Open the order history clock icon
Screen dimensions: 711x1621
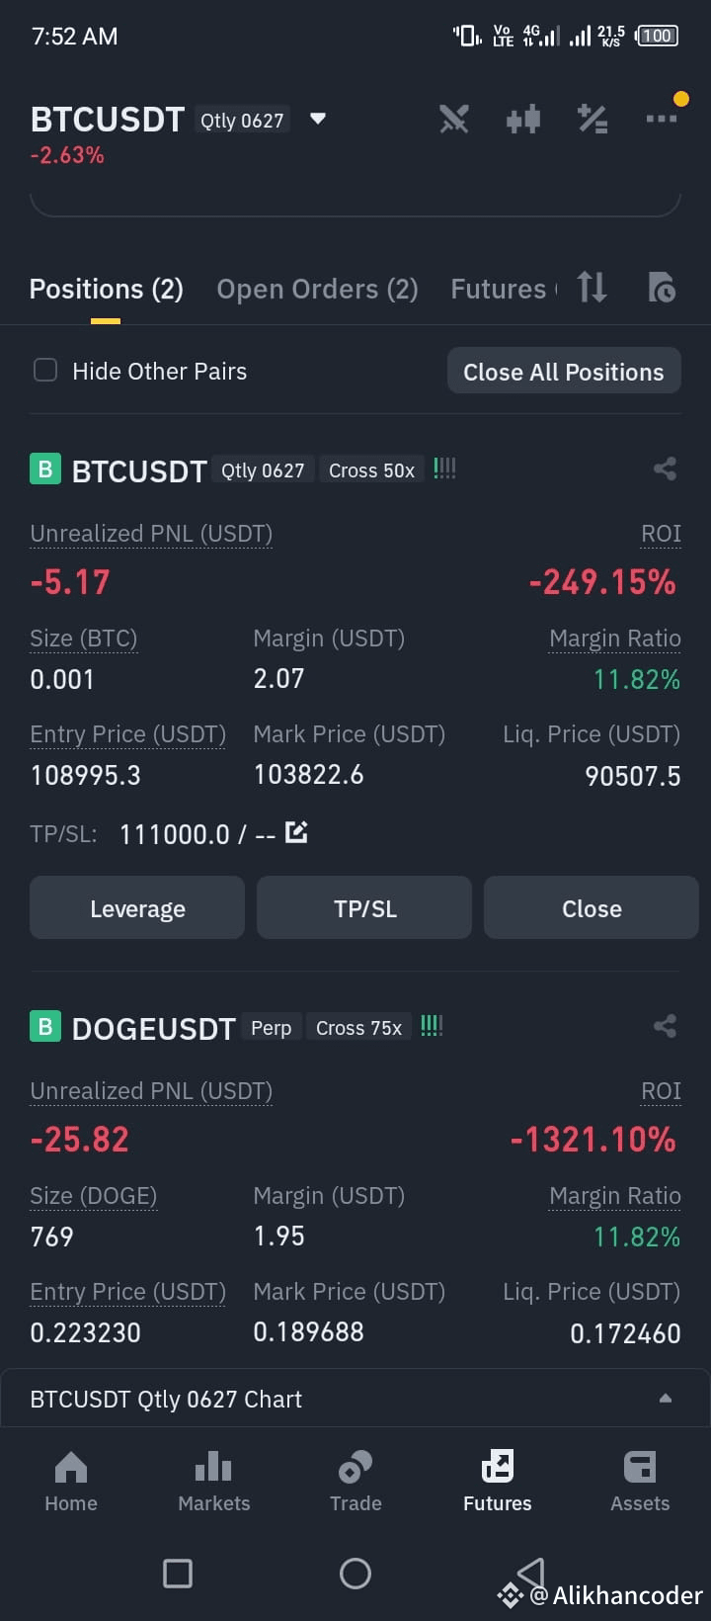[662, 288]
